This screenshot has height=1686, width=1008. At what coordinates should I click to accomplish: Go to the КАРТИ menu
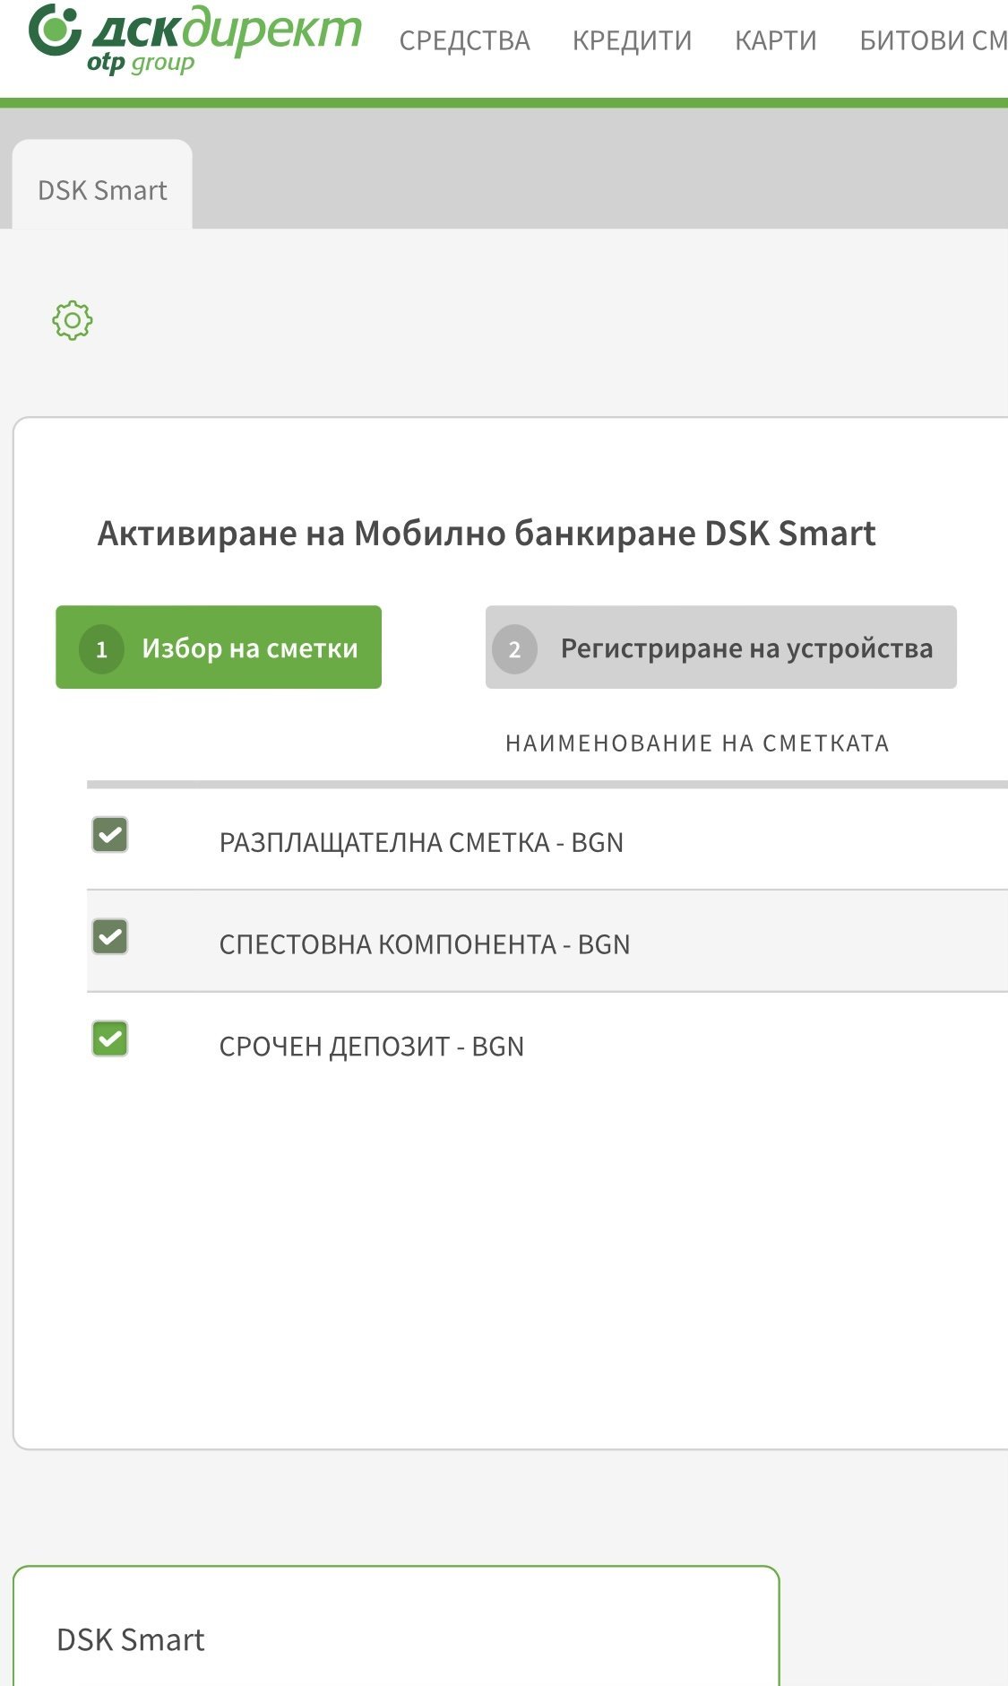pos(775,40)
